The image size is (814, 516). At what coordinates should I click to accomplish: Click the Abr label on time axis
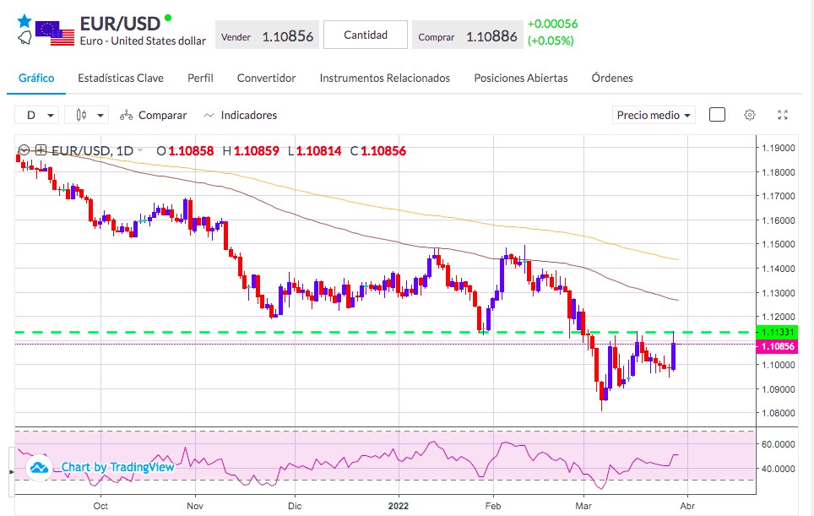pos(687,506)
